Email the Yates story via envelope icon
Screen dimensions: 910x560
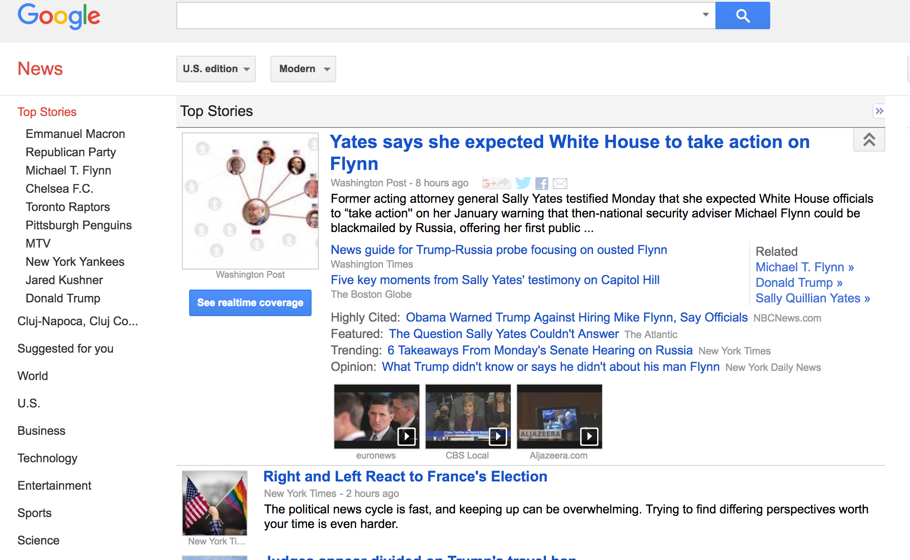[x=560, y=184]
